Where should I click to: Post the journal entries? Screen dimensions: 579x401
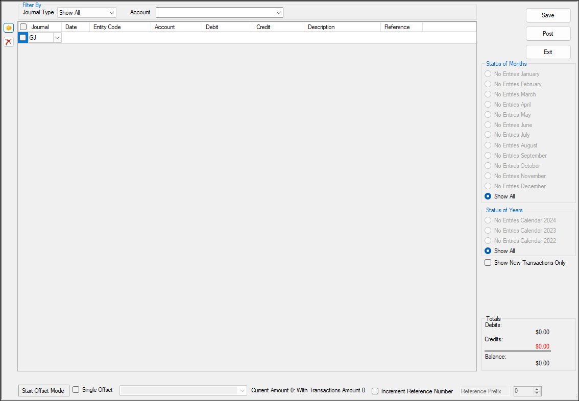click(x=548, y=33)
